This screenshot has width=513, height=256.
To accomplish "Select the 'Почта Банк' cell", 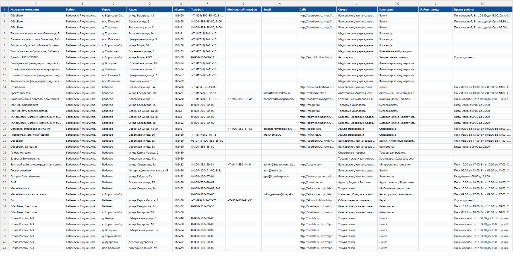I will (x=36, y=87).
